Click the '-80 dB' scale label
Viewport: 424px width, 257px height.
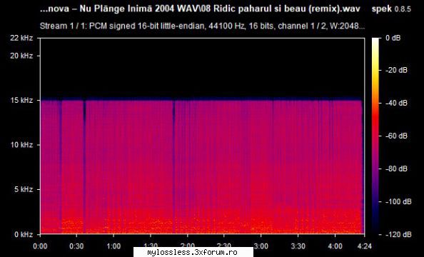tap(396, 168)
